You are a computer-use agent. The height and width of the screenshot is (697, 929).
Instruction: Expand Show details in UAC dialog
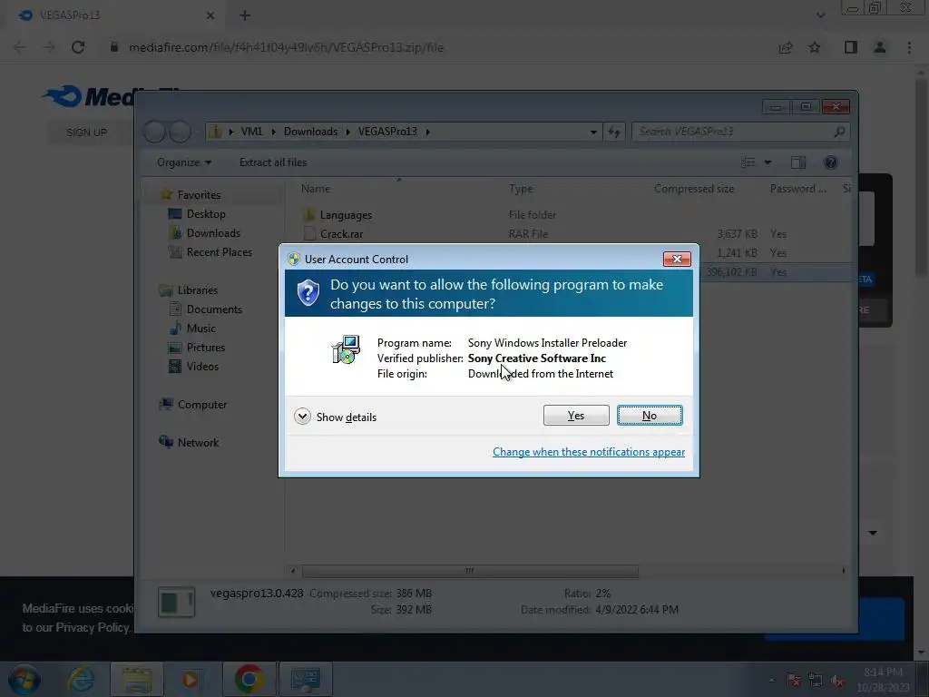click(x=336, y=417)
